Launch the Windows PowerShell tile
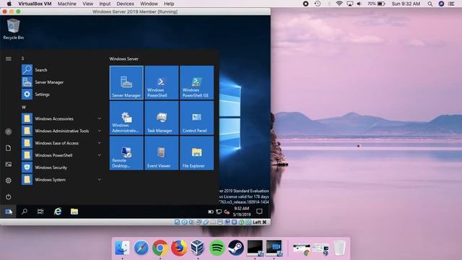Image resolution: width=462 pixels, height=260 pixels. 162,82
